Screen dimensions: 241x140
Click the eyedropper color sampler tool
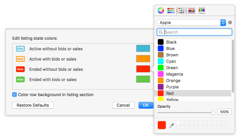(171, 126)
